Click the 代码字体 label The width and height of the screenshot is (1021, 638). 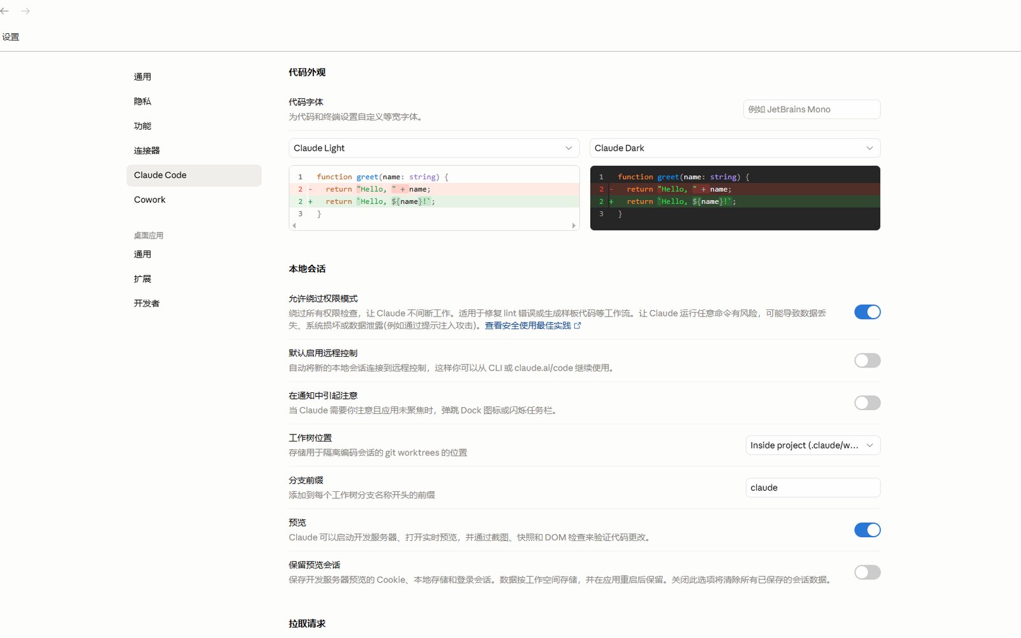[306, 102]
